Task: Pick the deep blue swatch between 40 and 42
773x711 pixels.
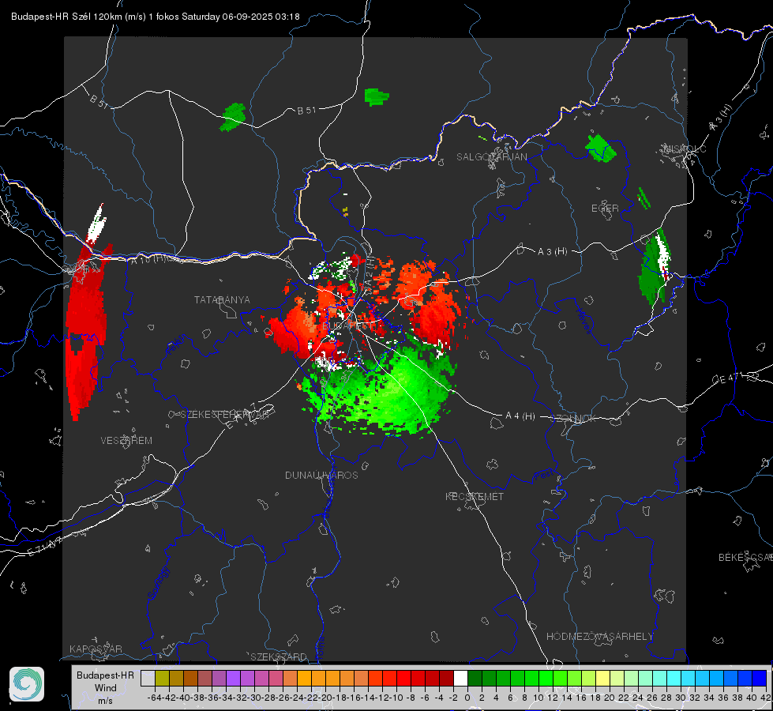Action: click(760, 678)
